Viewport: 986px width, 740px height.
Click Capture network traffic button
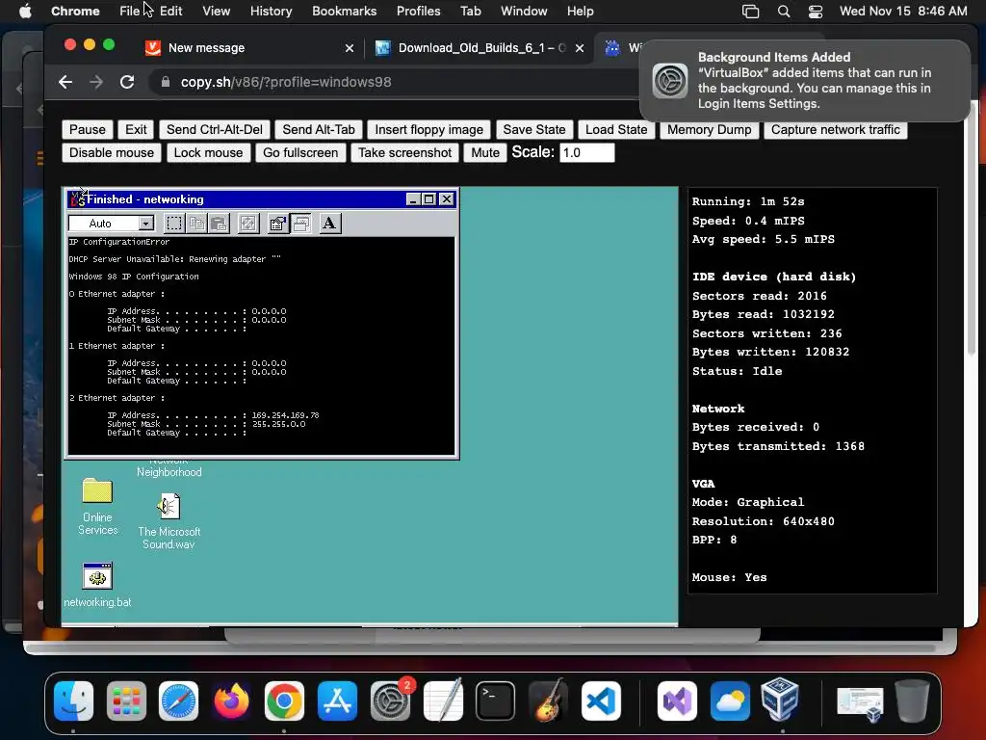[x=836, y=130]
